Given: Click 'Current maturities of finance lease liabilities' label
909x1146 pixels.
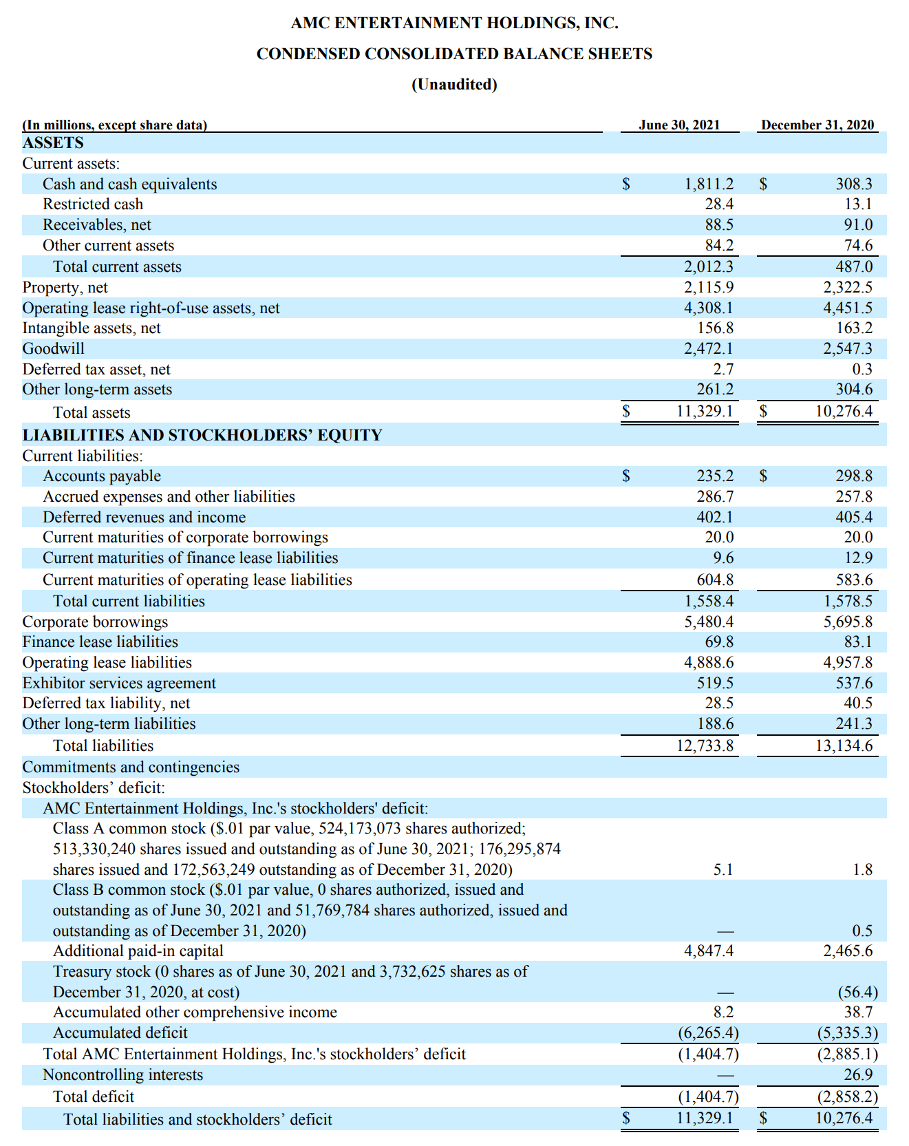Looking at the screenshot, I should [x=191, y=558].
